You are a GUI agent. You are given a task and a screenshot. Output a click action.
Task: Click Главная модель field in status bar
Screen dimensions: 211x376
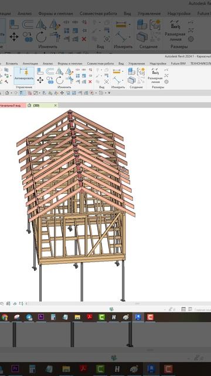[x=203, y=310]
